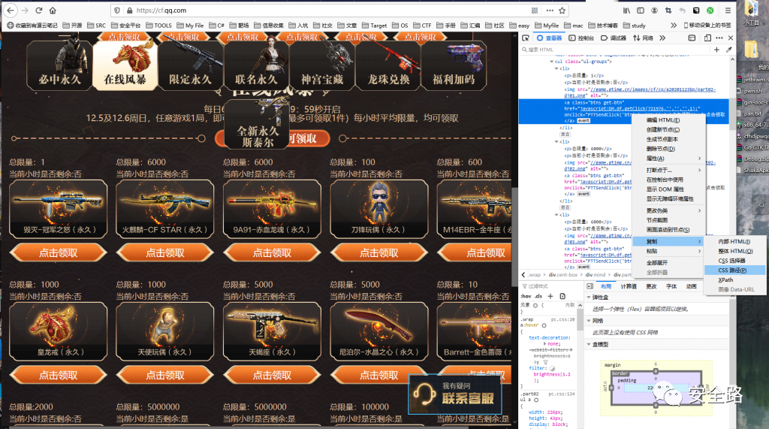769x429 pixels.
Task: Click the 刀锋玩偶 item thumbnail
Action: (378, 209)
